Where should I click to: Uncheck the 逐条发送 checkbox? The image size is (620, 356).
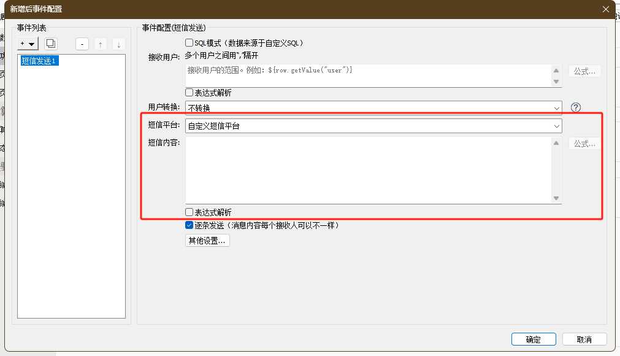click(x=189, y=225)
